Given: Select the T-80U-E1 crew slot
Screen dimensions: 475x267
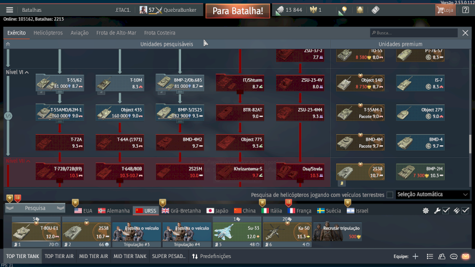Looking at the screenshot, I should click(36, 232).
